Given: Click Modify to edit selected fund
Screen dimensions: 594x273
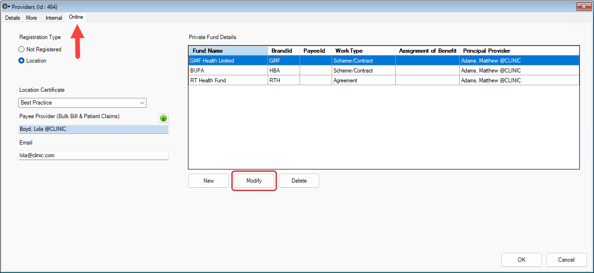Looking at the screenshot, I should 254,181.
